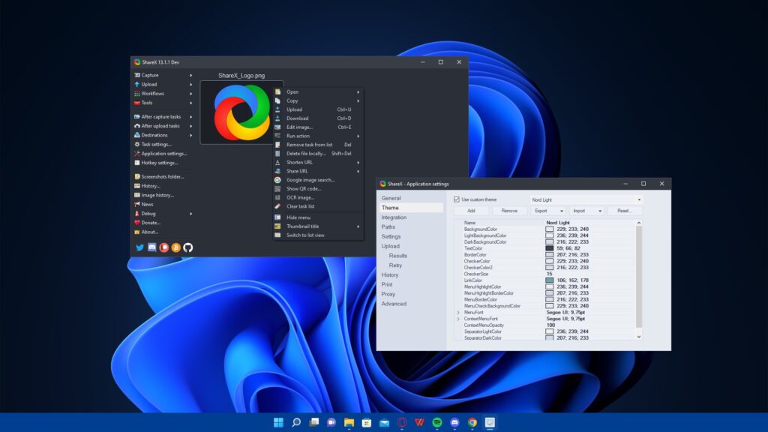Image resolution: width=768 pixels, height=432 pixels.
Task: Switch to Integration settings page
Action: pyautogui.click(x=394, y=217)
